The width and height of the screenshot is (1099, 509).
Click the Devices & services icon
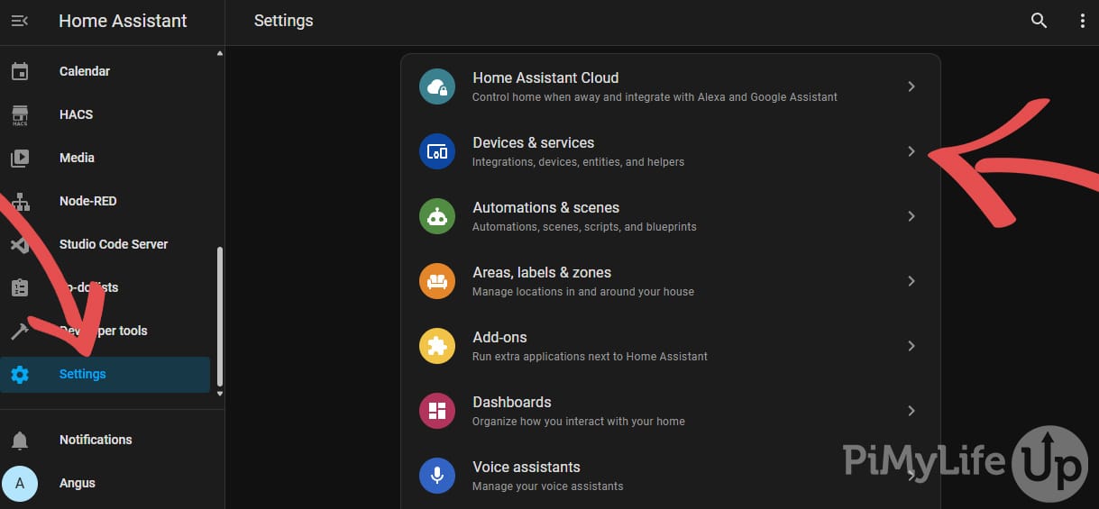437,151
